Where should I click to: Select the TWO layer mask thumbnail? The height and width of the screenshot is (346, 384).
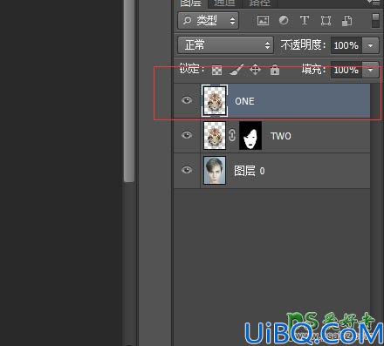[x=250, y=136]
